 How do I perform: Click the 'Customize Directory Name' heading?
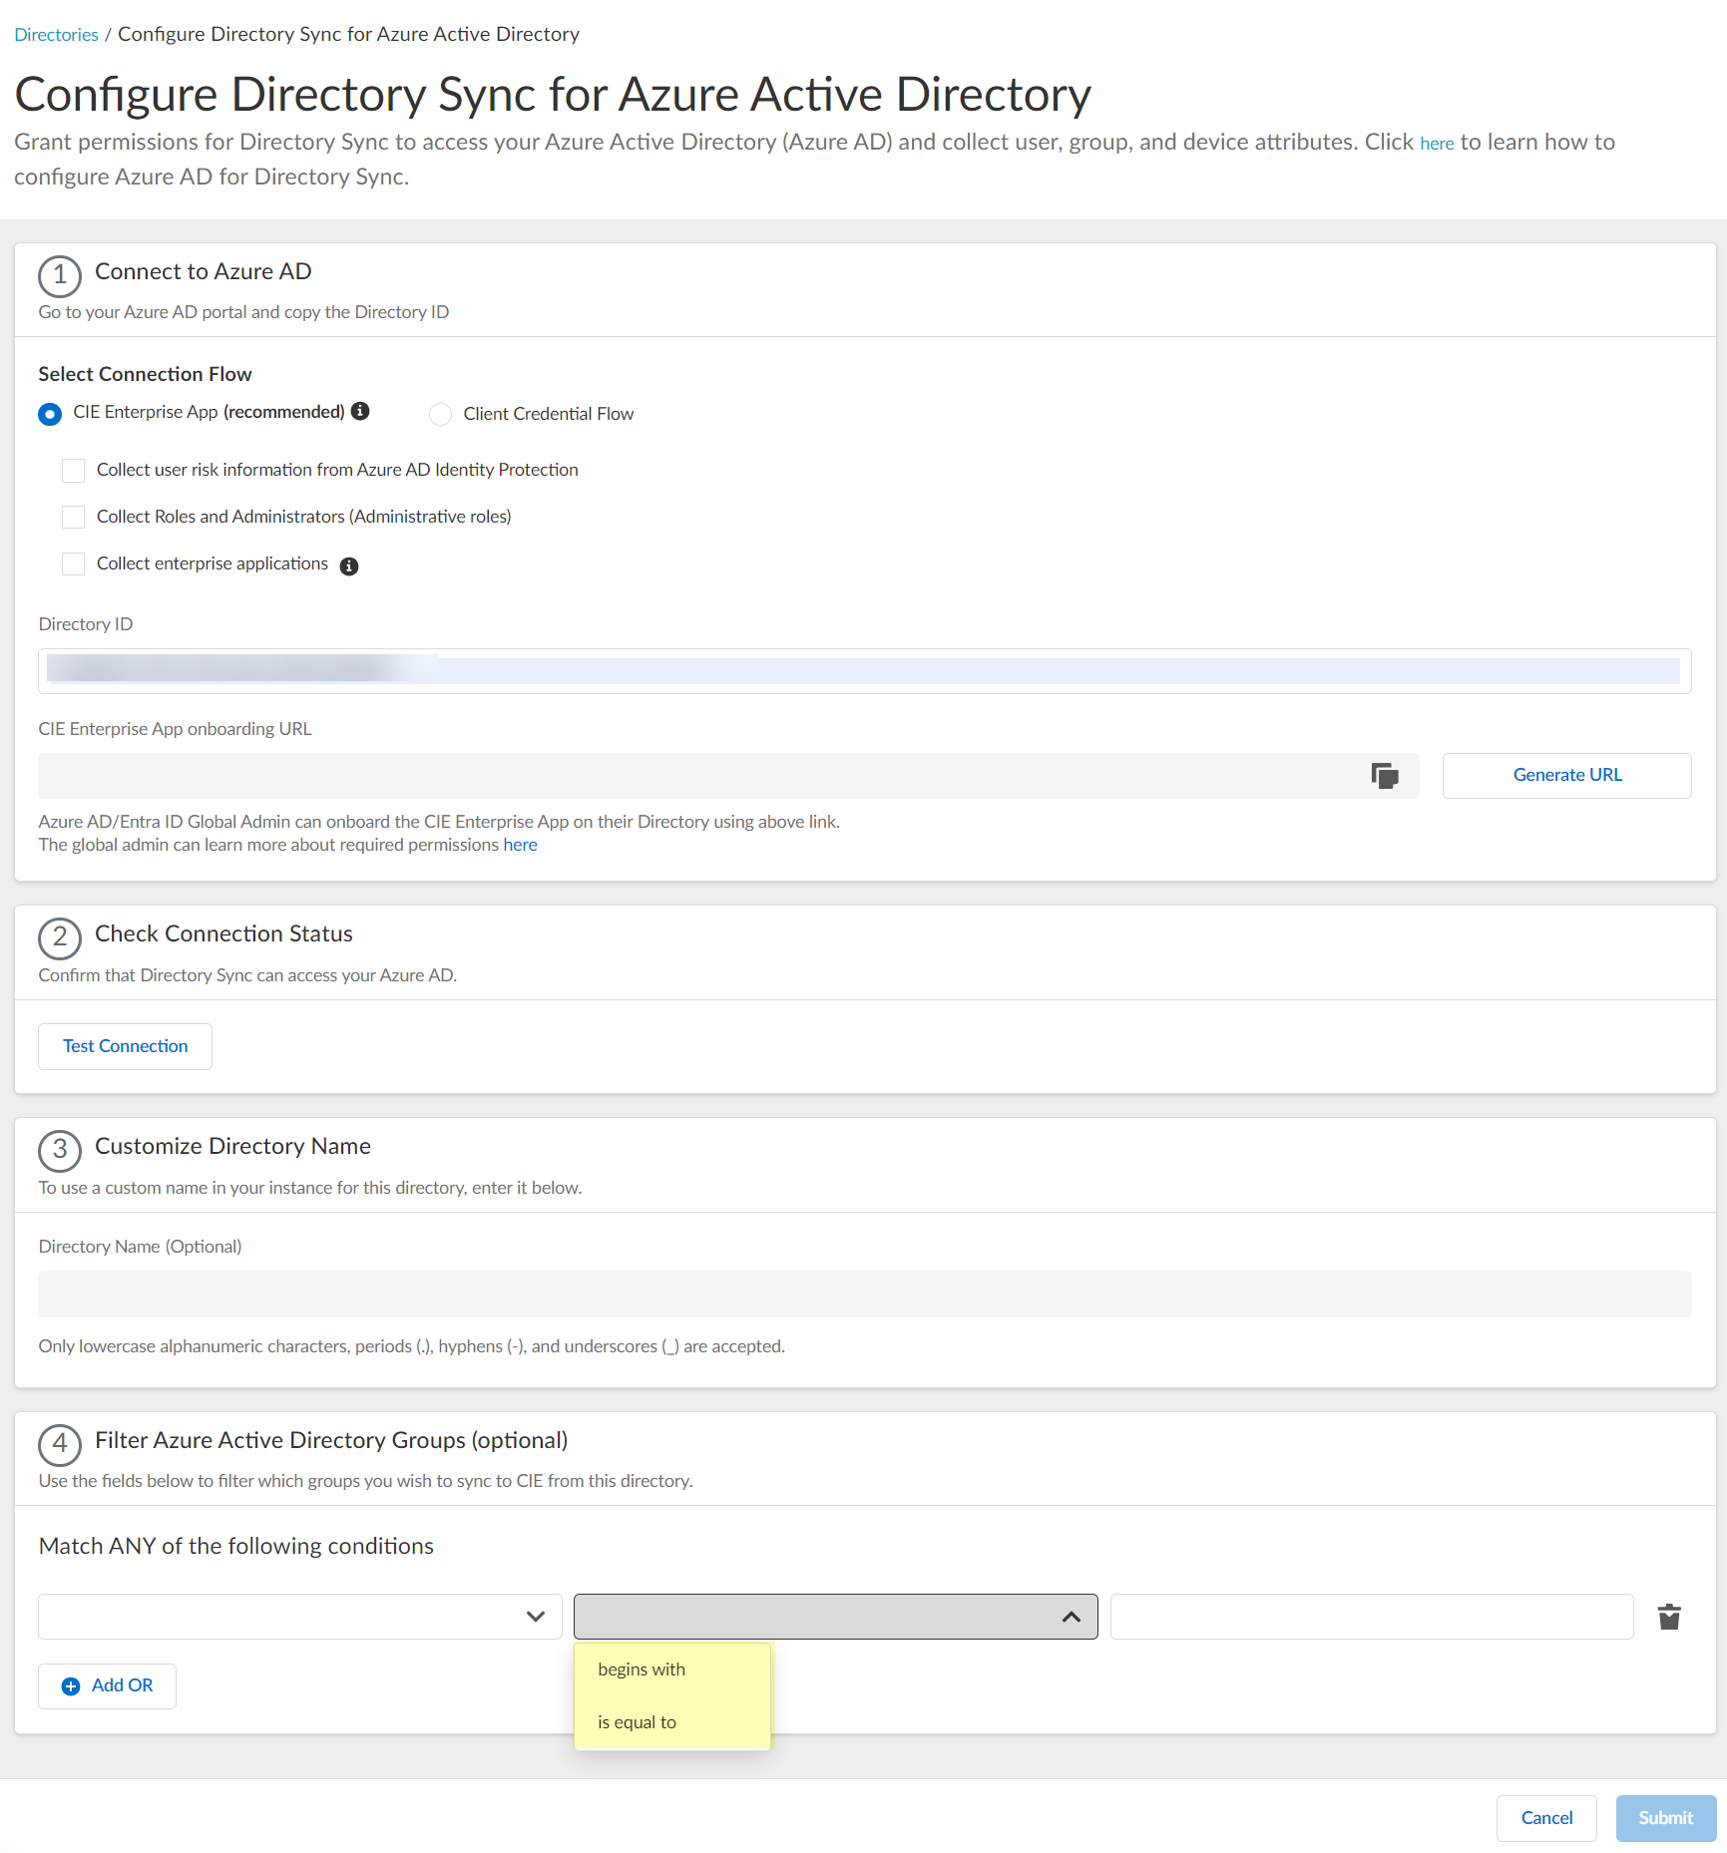point(232,1146)
